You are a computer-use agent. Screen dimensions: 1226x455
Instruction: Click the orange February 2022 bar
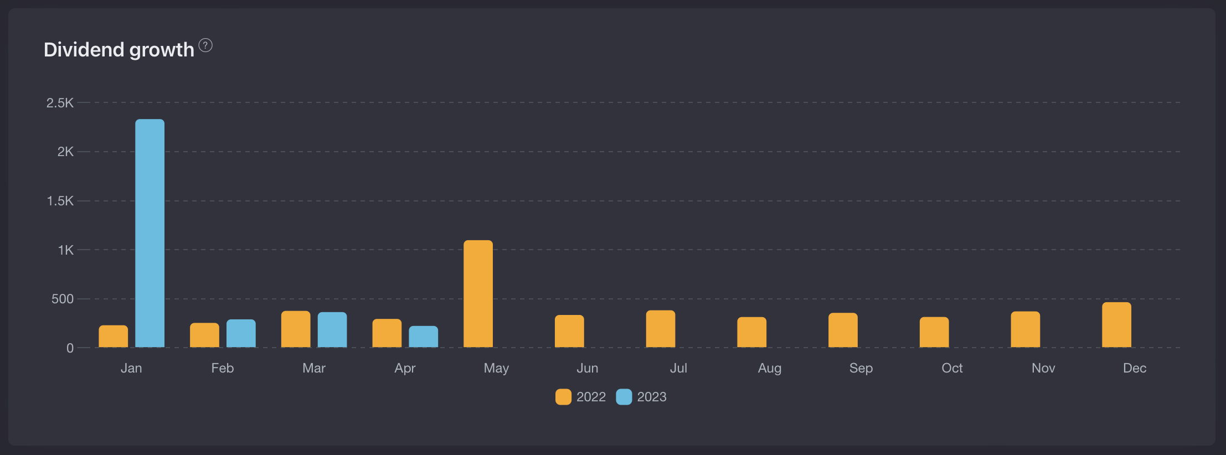(x=204, y=335)
